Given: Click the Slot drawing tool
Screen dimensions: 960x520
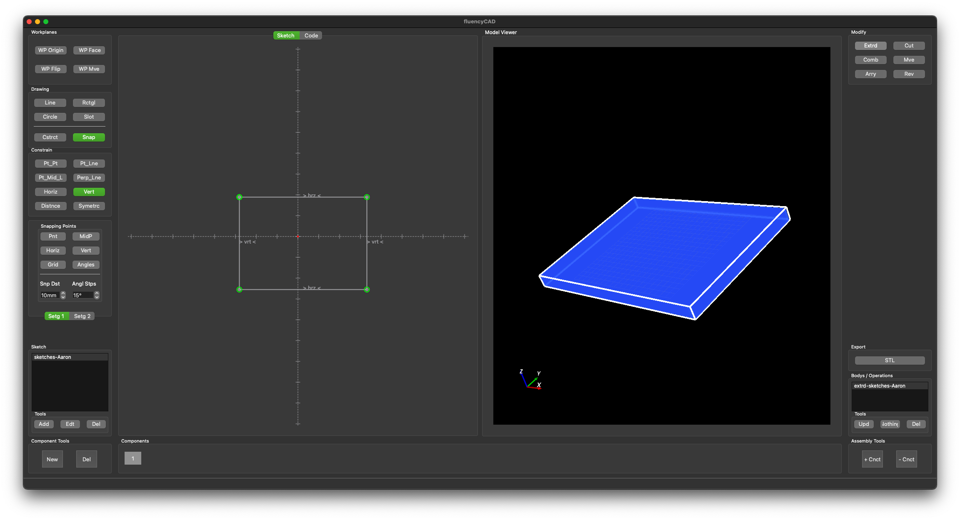Looking at the screenshot, I should click(89, 117).
